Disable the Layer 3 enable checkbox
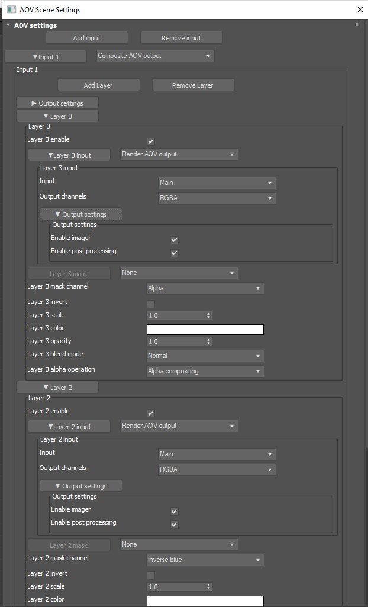Viewport: 368px width, 607px height. (151, 142)
